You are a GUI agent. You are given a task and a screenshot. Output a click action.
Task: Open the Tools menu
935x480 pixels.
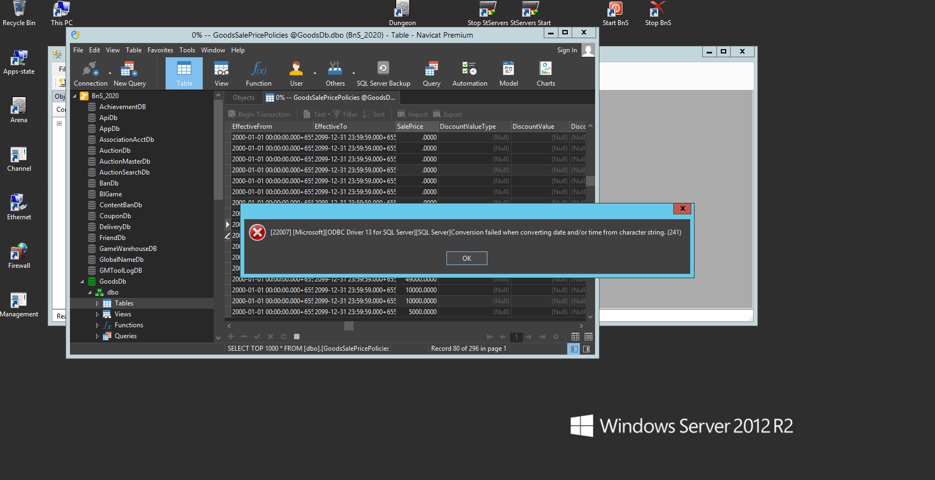point(187,50)
